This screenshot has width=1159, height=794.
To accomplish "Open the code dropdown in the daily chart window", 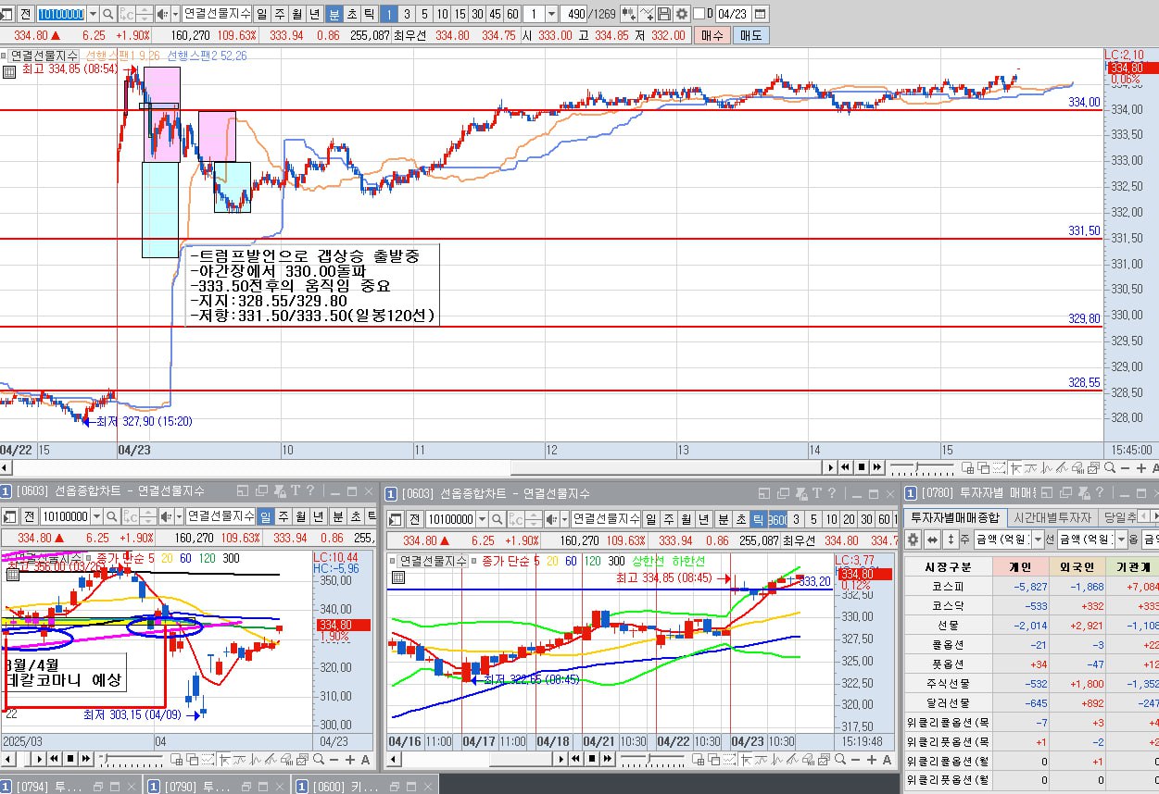I will pyautogui.click(x=96, y=516).
